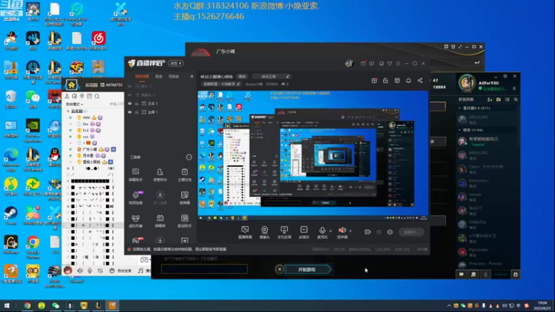Click the bell notification icon above preview
The height and width of the screenshot is (312, 555).
tap(409, 80)
